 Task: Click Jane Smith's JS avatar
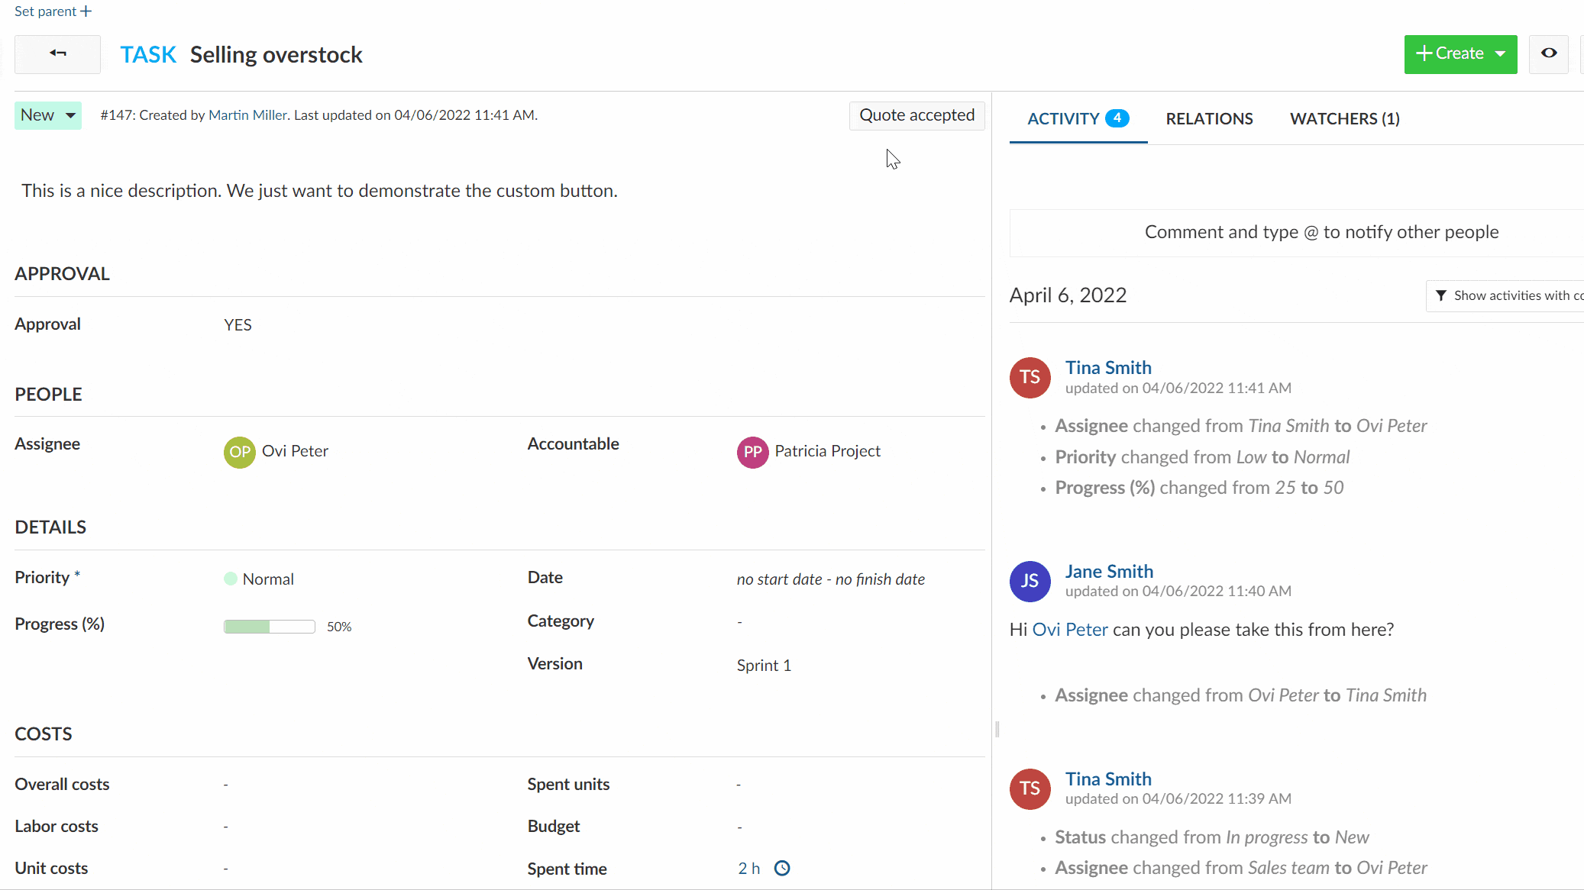(x=1030, y=581)
